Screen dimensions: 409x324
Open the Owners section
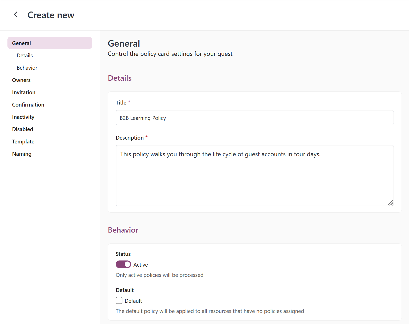[x=21, y=80]
